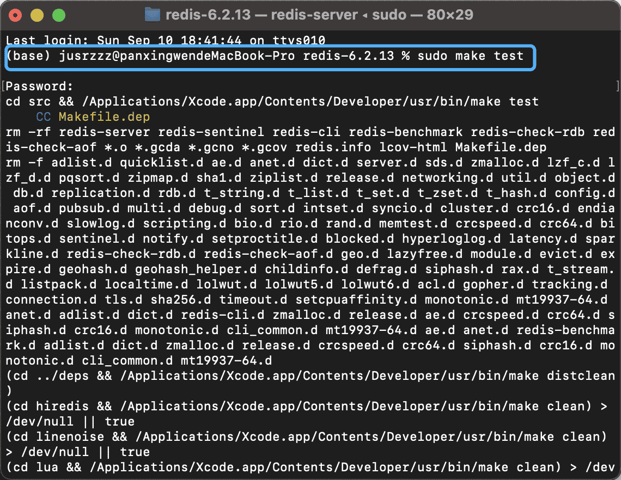Click the '(cd hiredis' output line
Viewport: 621px width, 480px height.
tap(305, 406)
